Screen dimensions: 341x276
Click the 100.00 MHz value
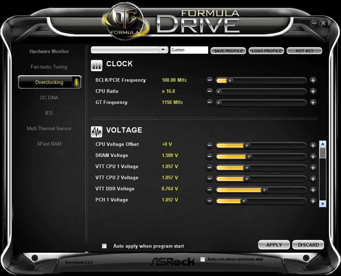tap(174, 80)
